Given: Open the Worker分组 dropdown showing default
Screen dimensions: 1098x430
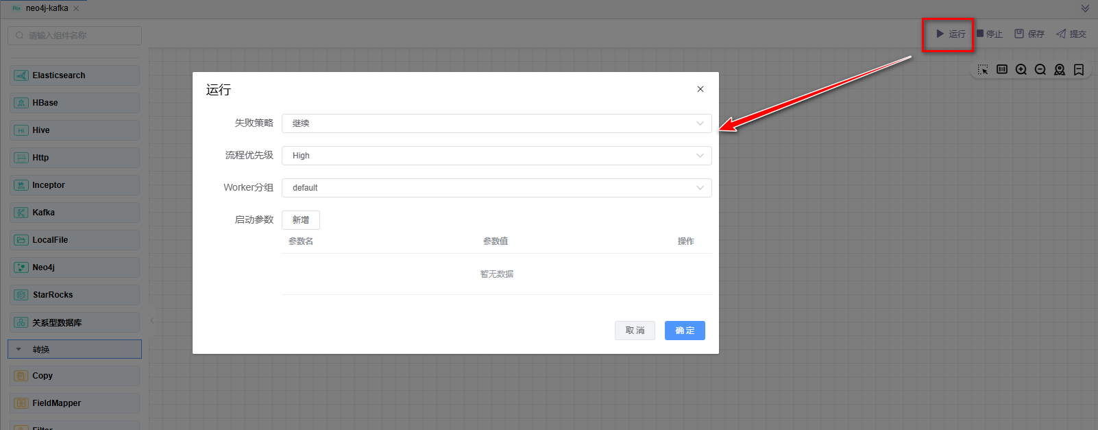Looking at the screenshot, I should point(496,188).
